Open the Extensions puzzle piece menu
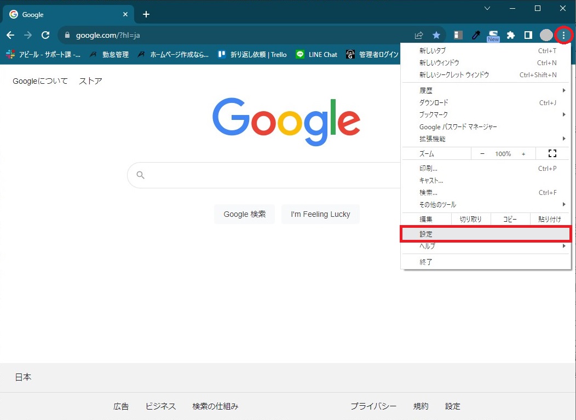 click(511, 35)
